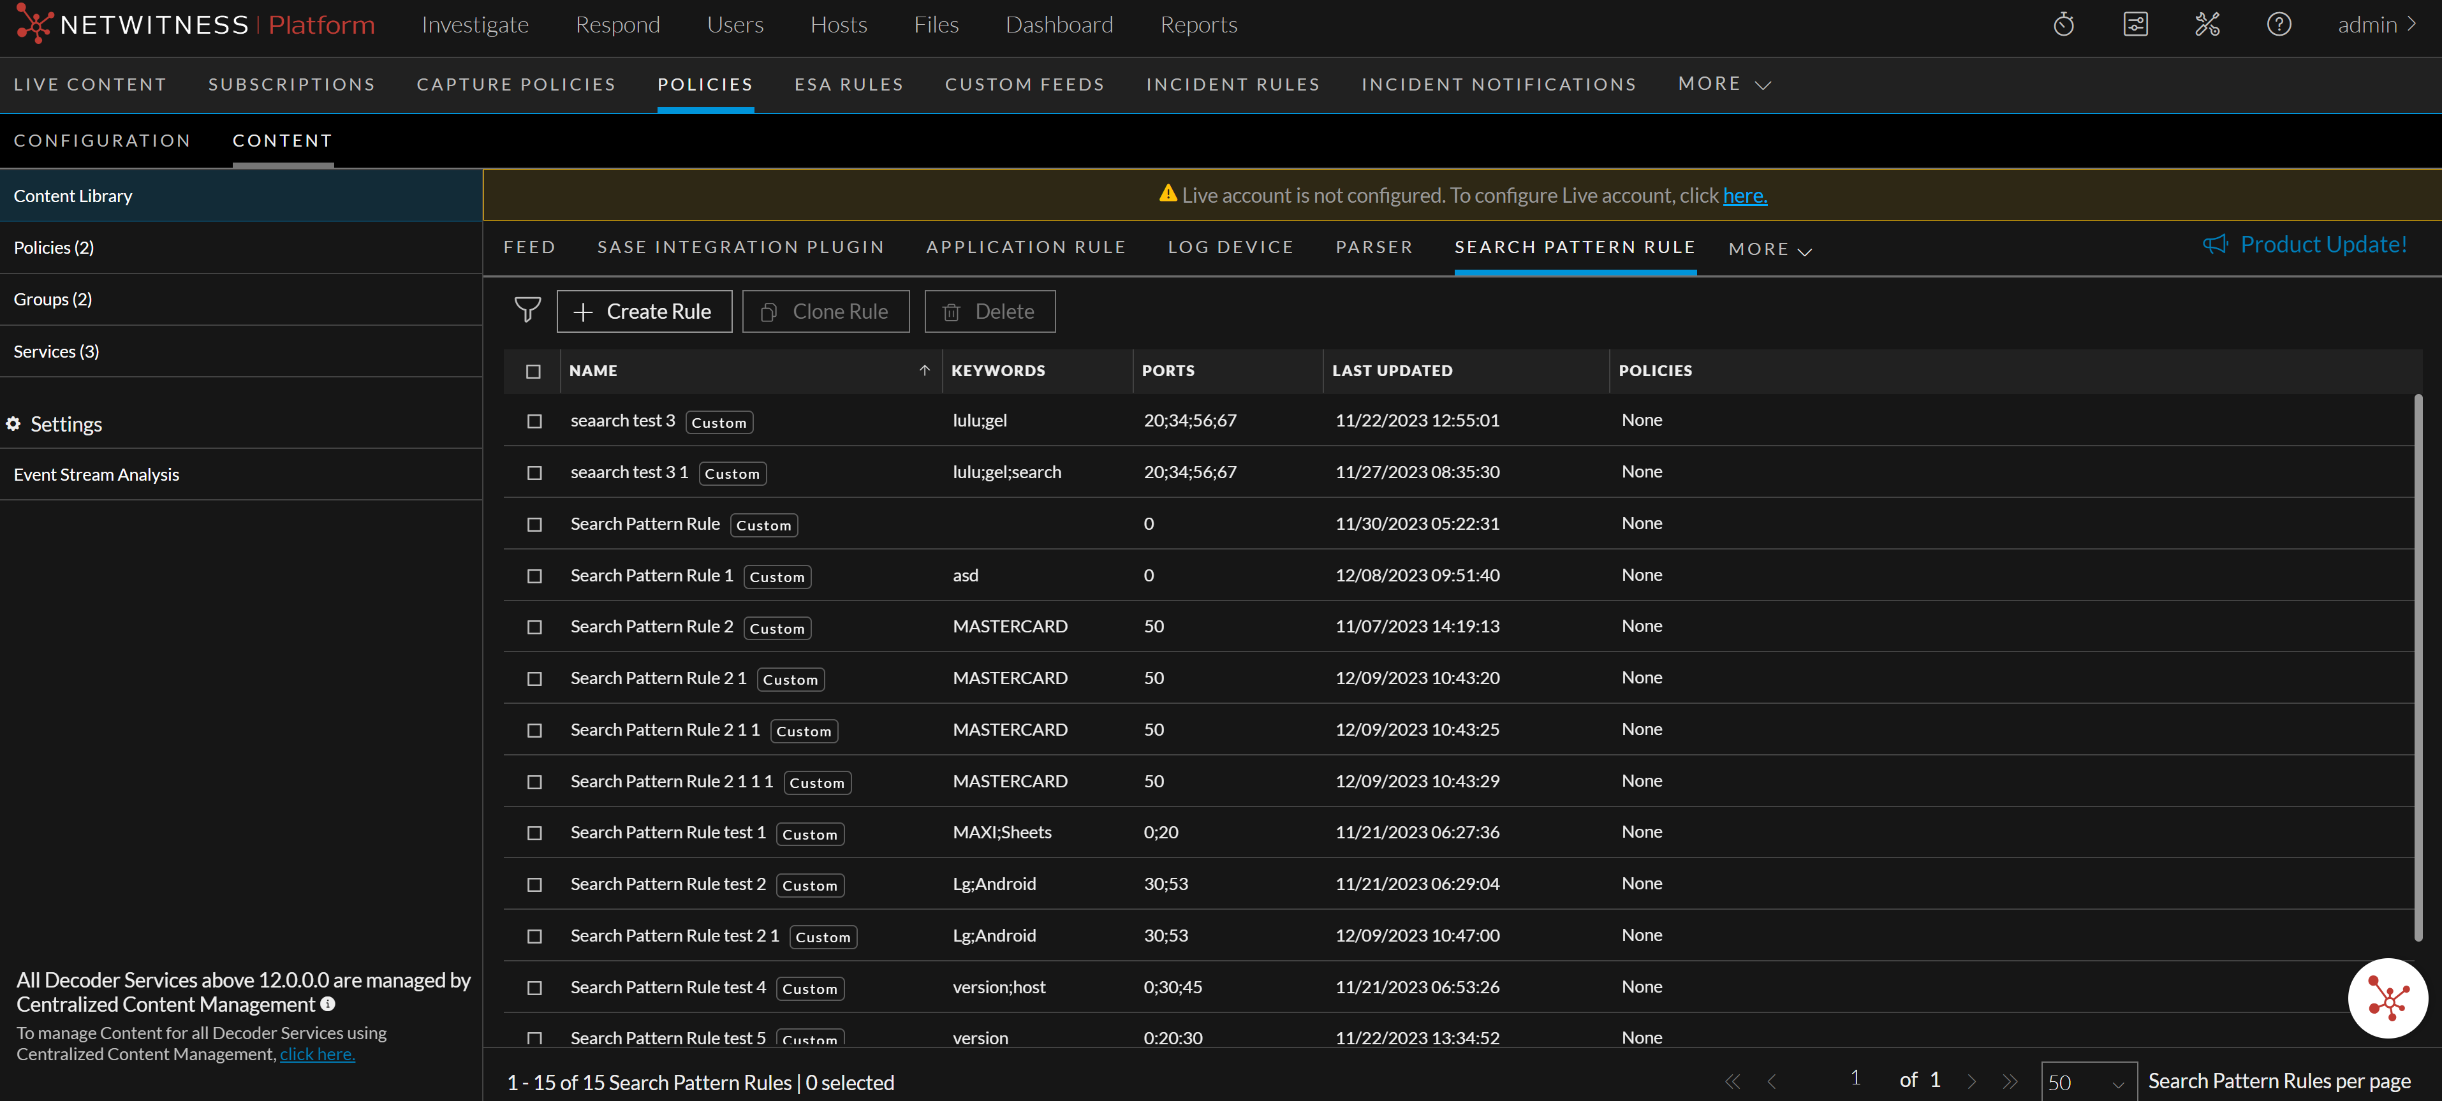Click the NetWitness logo in top left
The height and width of the screenshot is (1101, 2442).
pos(34,24)
